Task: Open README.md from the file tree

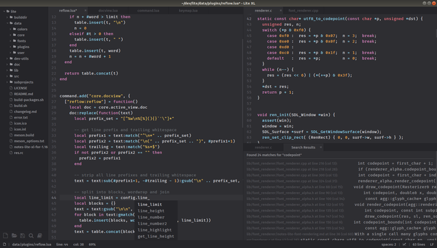Action: pyautogui.click(x=23, y=94)
